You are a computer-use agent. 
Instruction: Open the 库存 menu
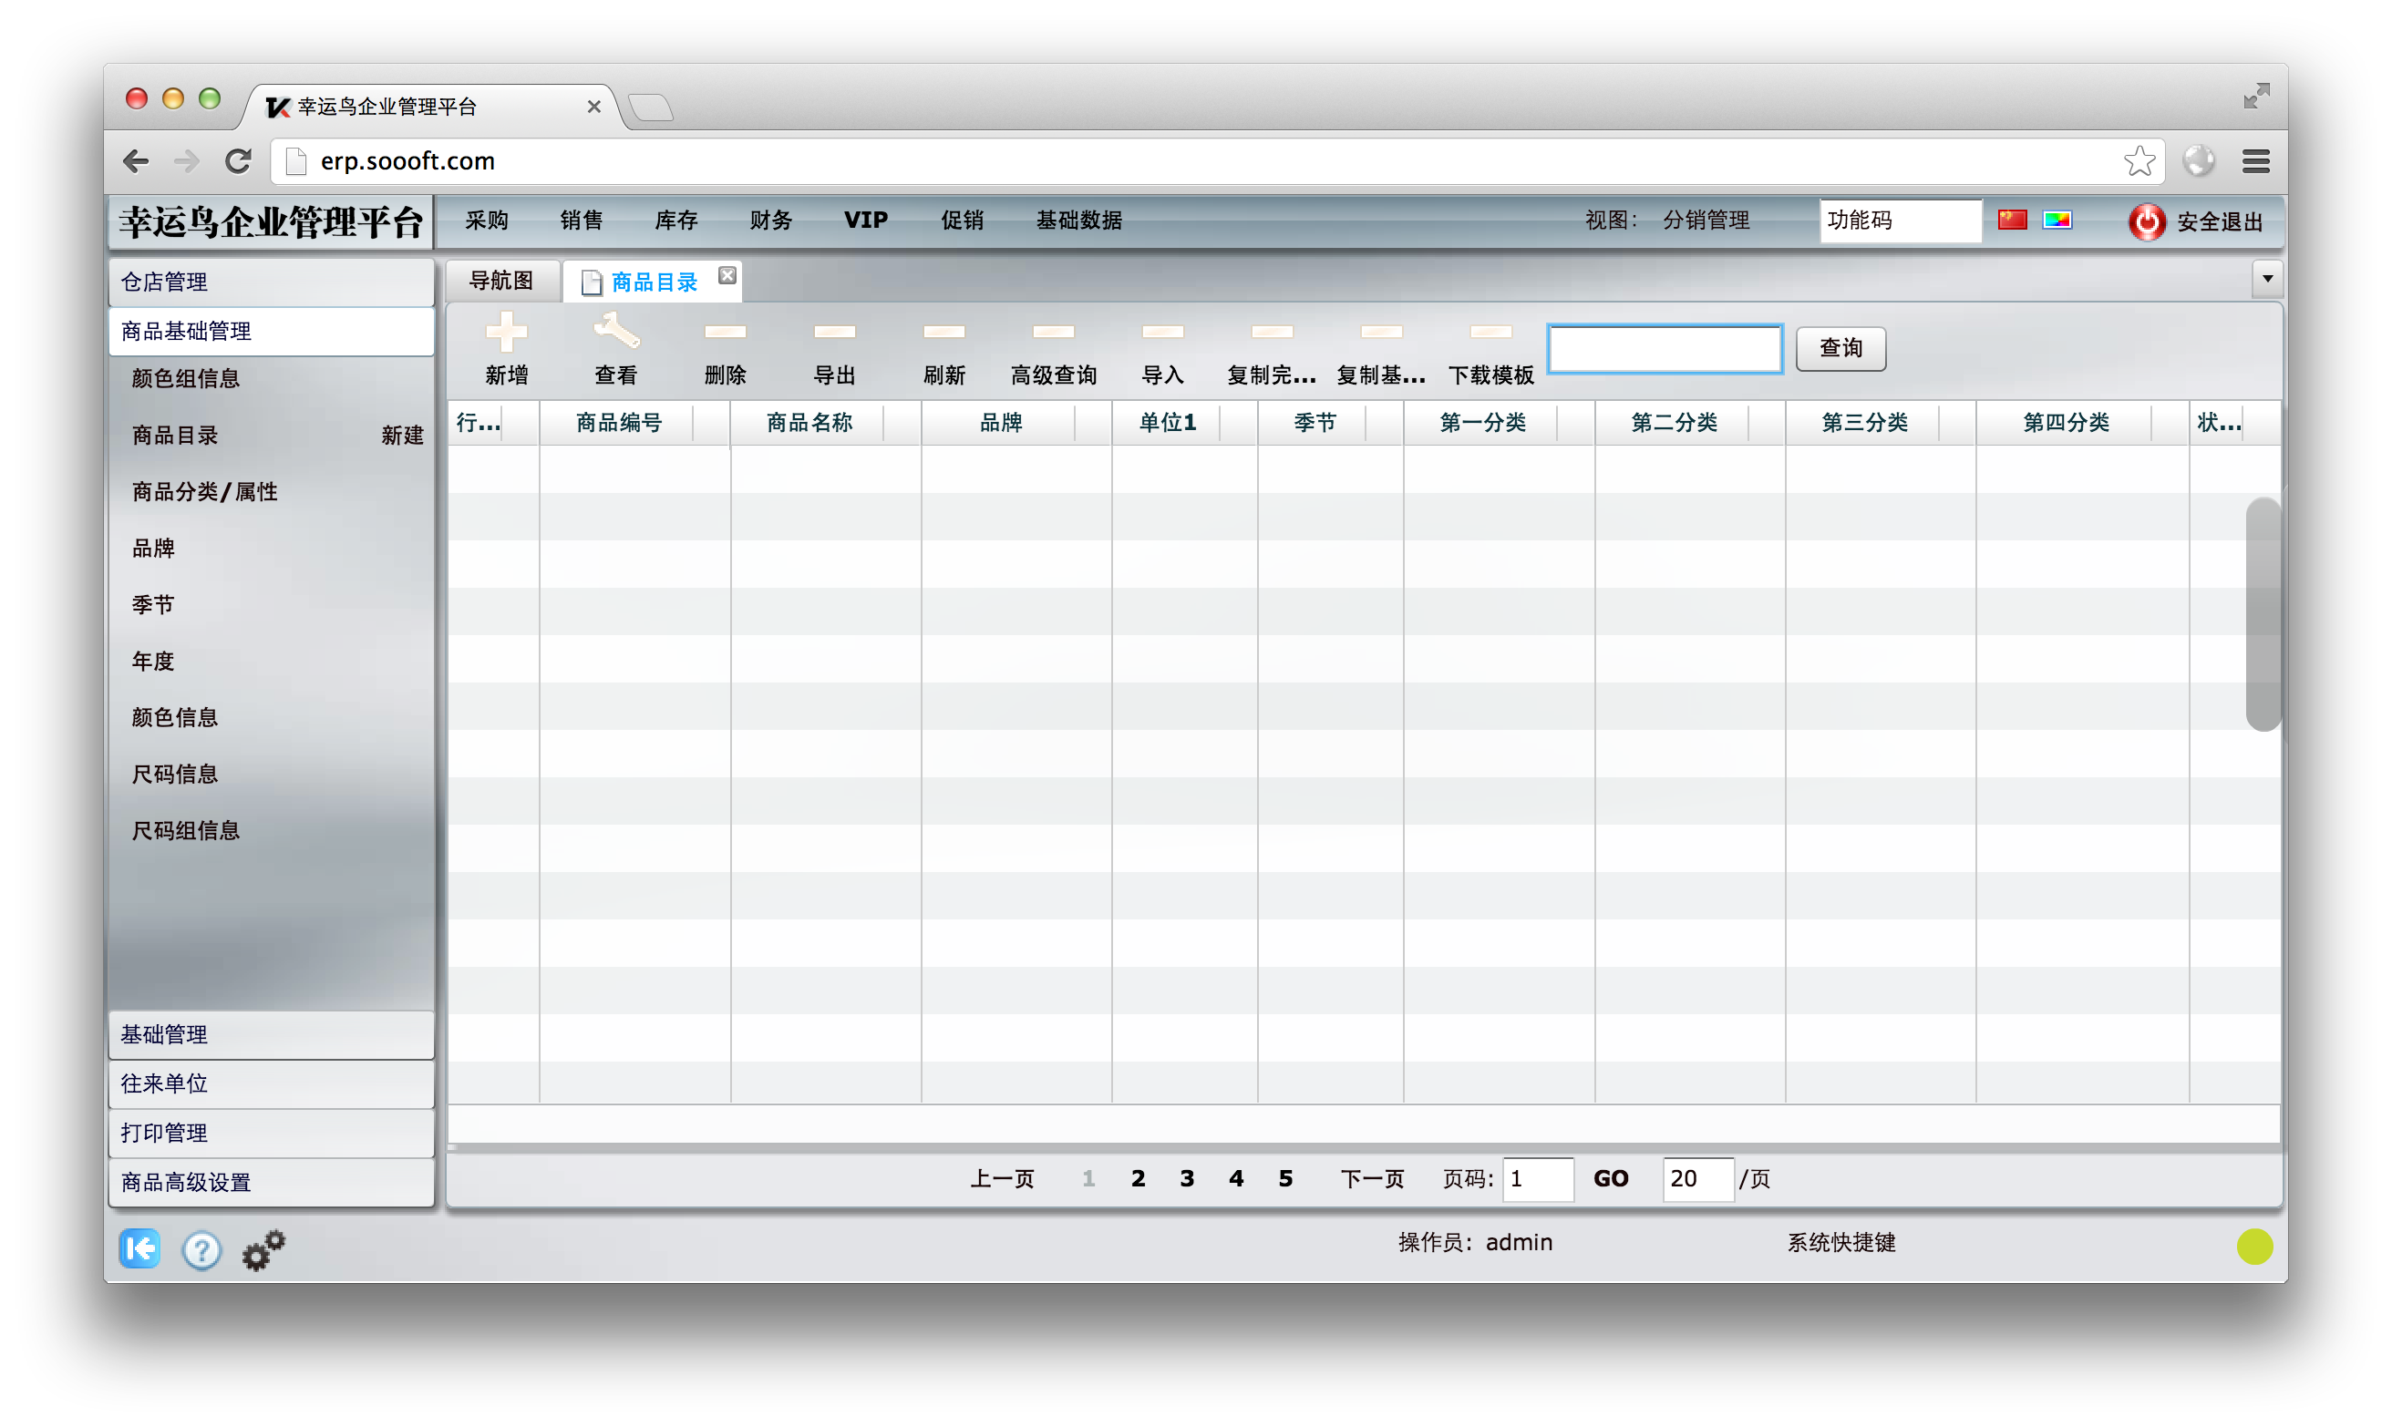pos(676,221)
